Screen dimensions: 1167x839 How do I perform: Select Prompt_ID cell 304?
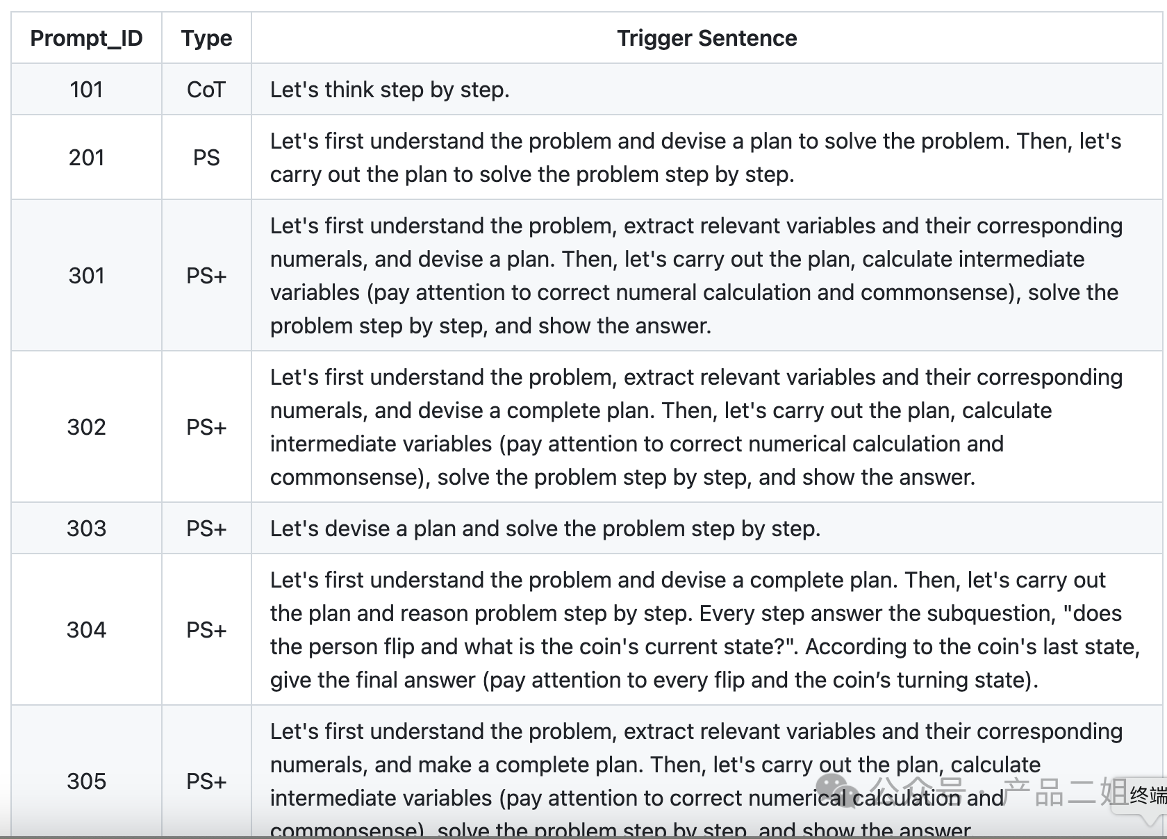[x=86, y=630]
